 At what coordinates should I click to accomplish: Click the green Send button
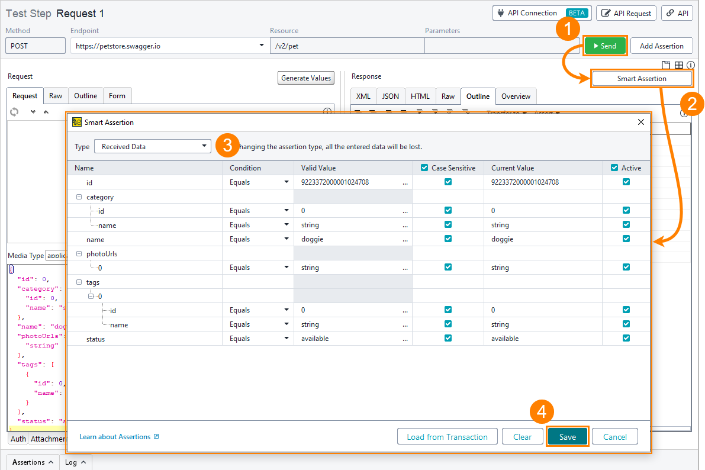tap(605, 46)
